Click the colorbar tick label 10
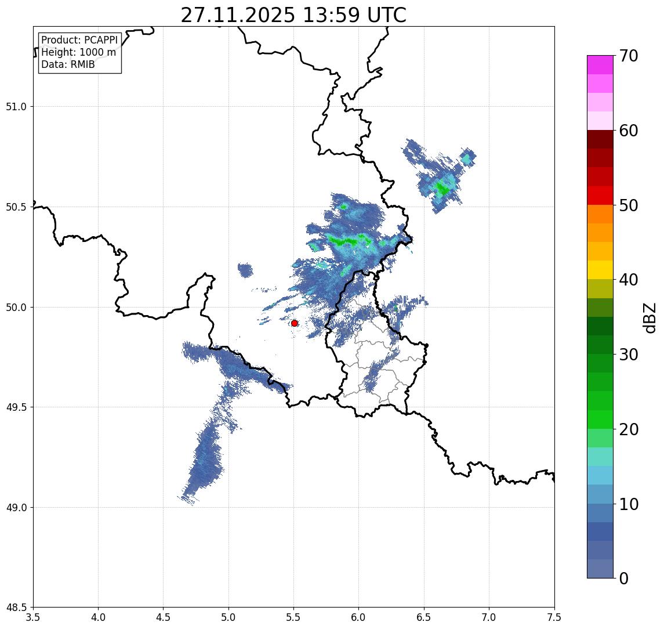Image resolution: width=664 pixels, height=629 pixels. pos(629,504)
